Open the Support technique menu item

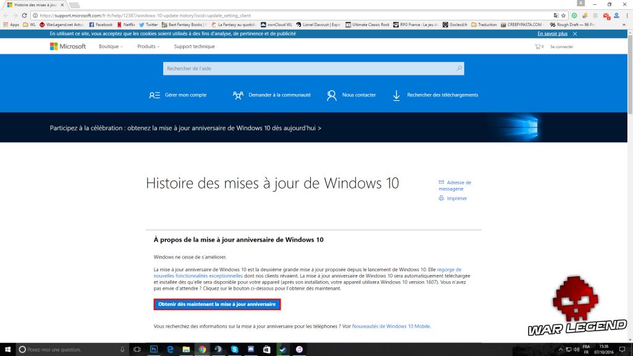coord(194,46)
